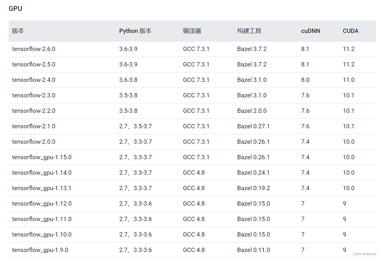Screen dimensions: 381x258
Task: Click GCC 7.3.1 in tensorflow_gpu-1.15.0 row
Action: [x=196, y=157]
